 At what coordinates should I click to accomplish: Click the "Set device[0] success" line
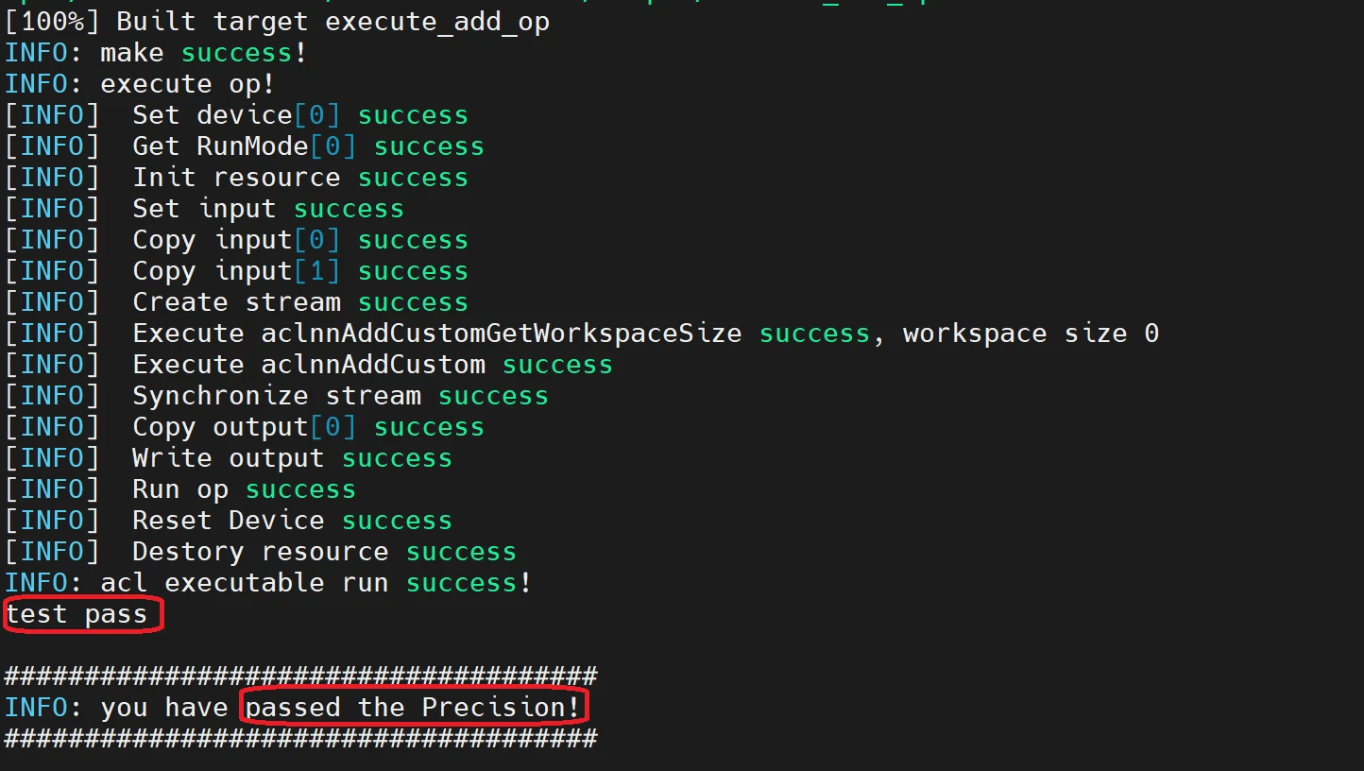(x=298, y=115)
